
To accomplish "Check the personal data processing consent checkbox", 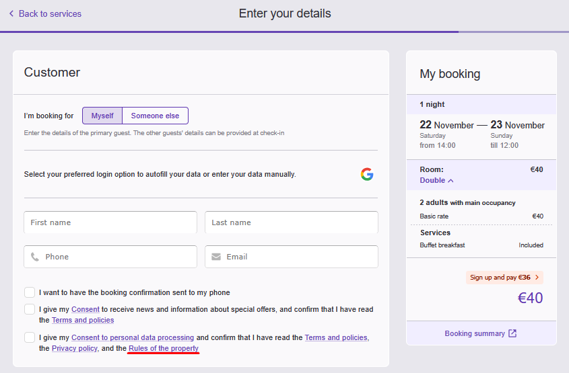I will coord(30,337).
